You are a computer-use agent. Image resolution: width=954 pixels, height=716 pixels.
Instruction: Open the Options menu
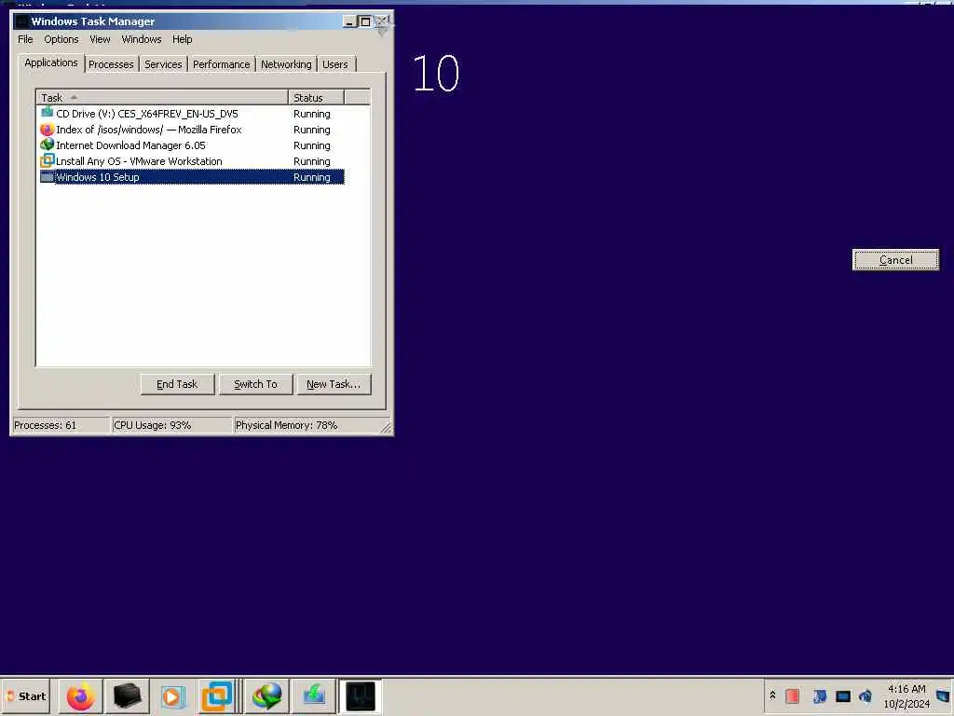(61, 39)
